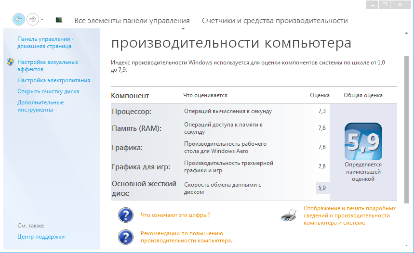Viewport: 414px width, 253px height.
Task: Click the Back arrow navigation button
Action: pyautogui.click(x=19, y=19)
